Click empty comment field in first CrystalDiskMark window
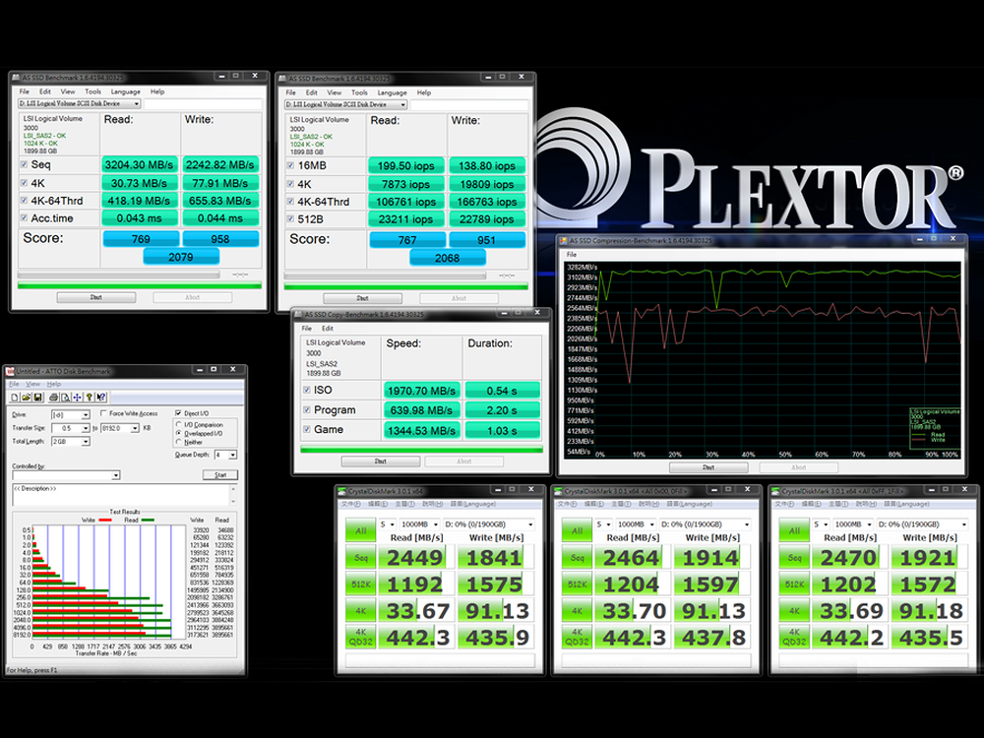 [x=440, y=661]
